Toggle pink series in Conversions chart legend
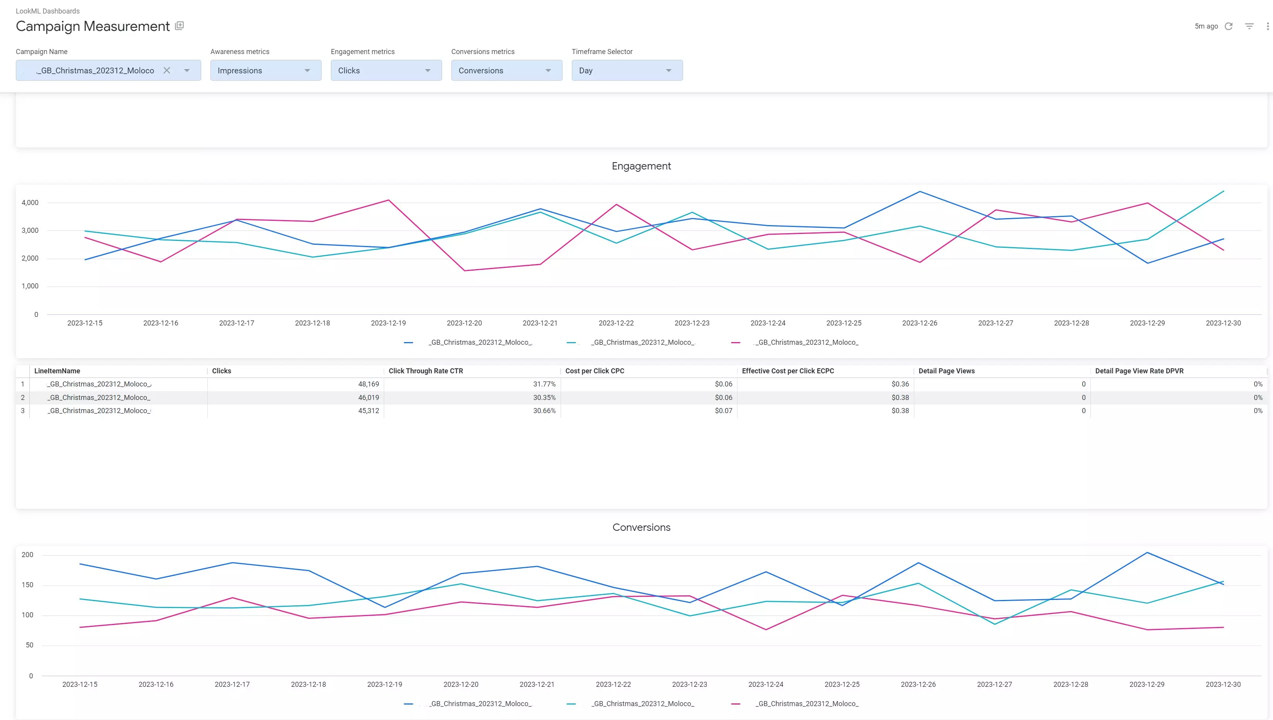Image resolution: width=1273 pixels, height=720 pixels. pos(795,704)
